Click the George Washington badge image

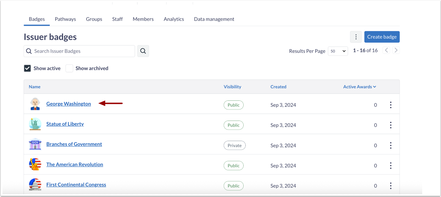(x=35, y=104)
